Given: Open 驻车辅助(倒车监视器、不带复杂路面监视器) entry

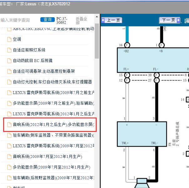Looking at the screenshot, I should (x=54, y=135).
